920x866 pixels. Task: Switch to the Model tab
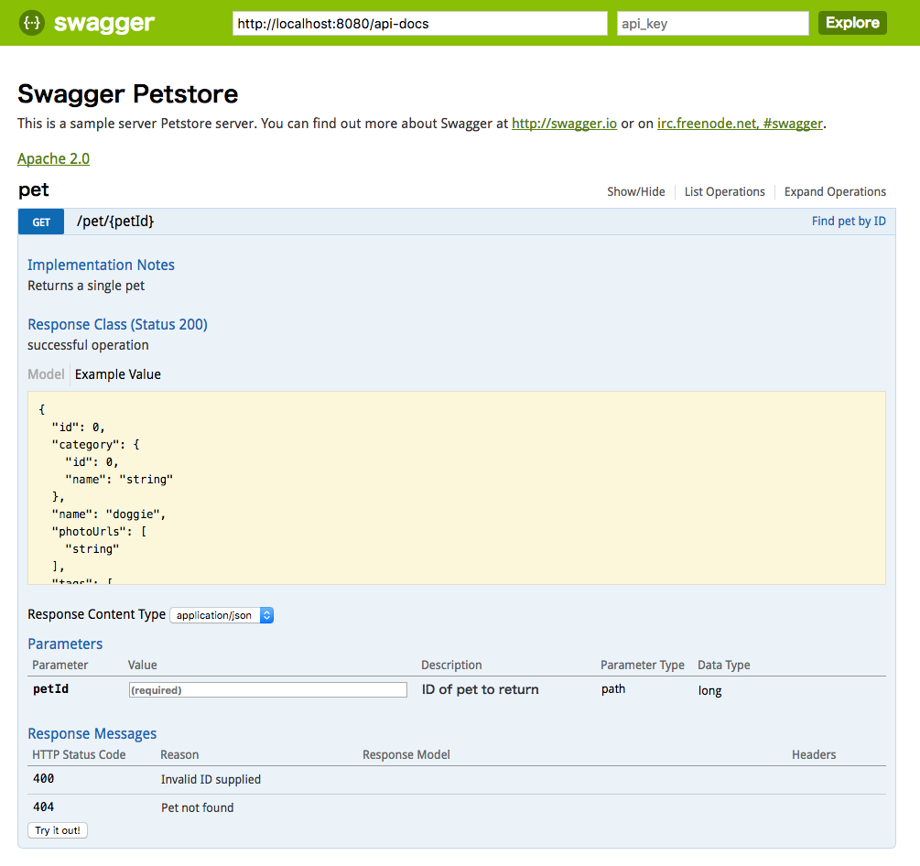tap(46, 374)
